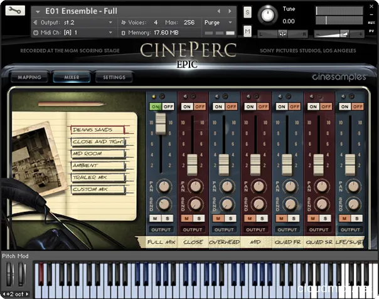Click the Tune knob
This screenshot has height=299, width=379.
pyautogui.click(x=268, y=14)
